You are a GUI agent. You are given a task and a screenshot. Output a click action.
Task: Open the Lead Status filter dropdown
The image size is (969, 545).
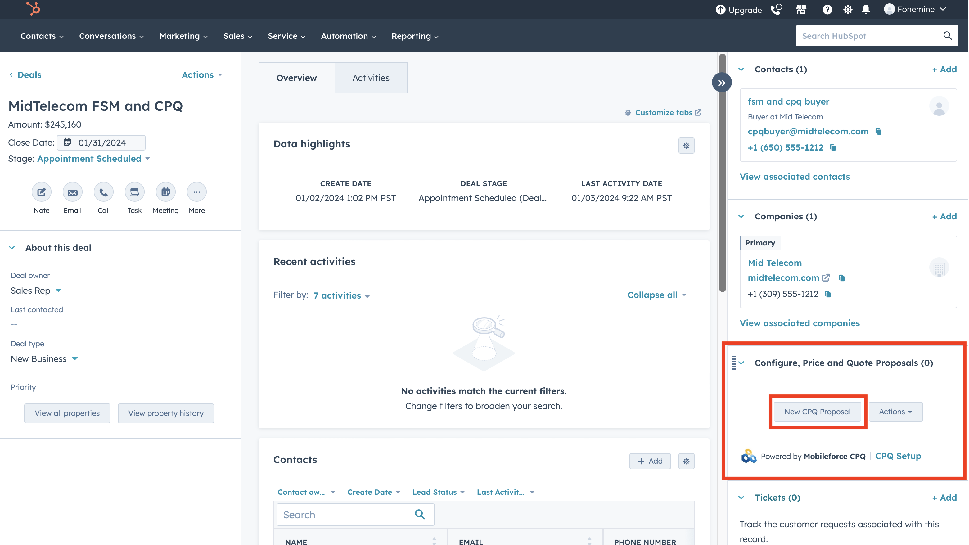(x=438, y=492)
